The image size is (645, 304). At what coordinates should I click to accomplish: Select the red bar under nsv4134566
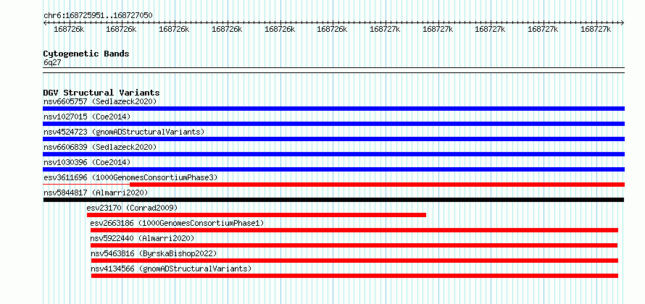(x=354, y=276)
